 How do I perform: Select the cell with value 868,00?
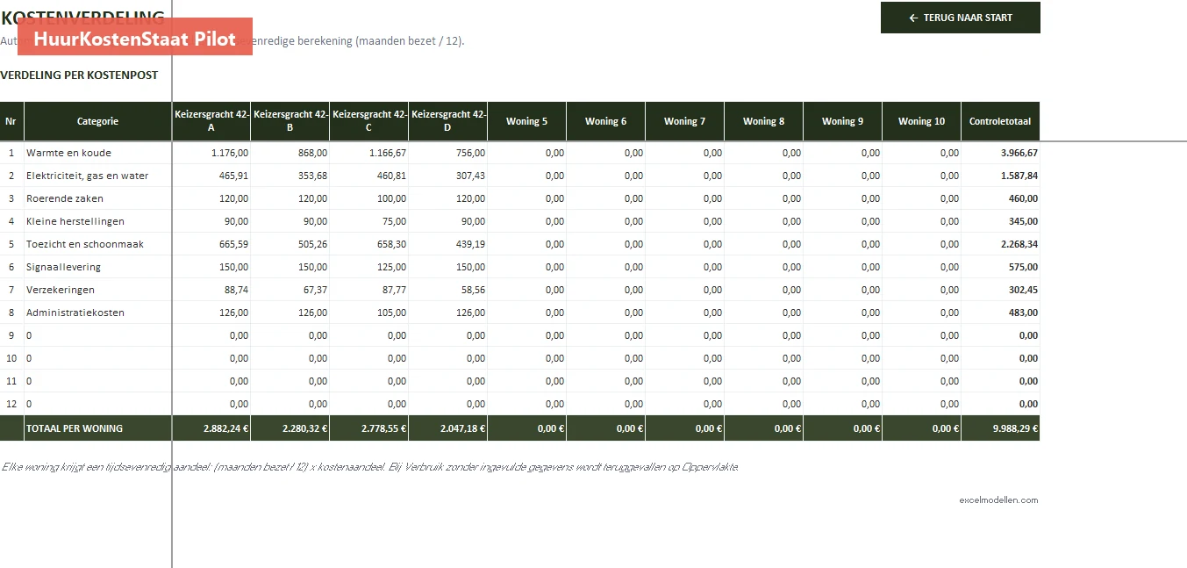point(290,153)
